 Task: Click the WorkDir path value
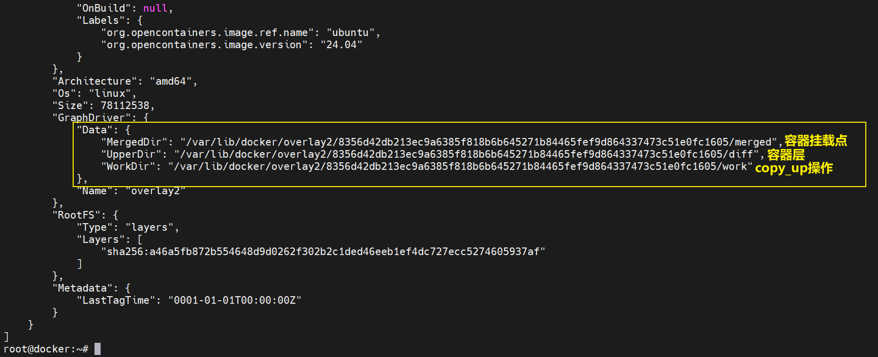460,167
